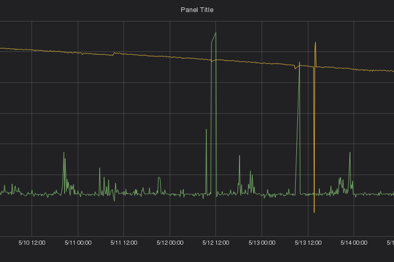Click the 5/13 12:00 time axis label
Image resolution: width=394 pixels, height=262 pixels.
tap(308, 243)
